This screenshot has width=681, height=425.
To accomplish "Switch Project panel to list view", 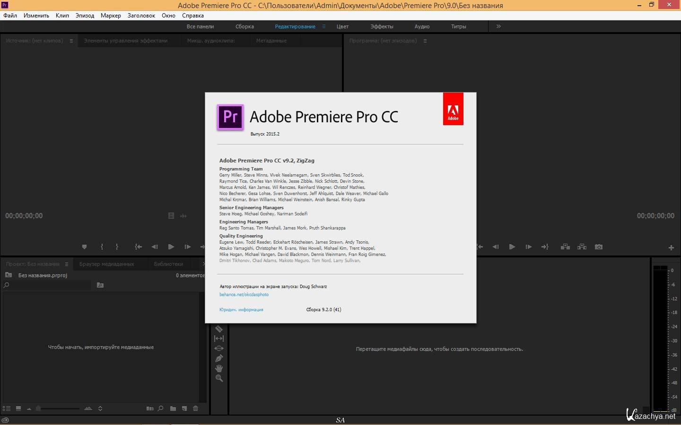I will point(7,408).
